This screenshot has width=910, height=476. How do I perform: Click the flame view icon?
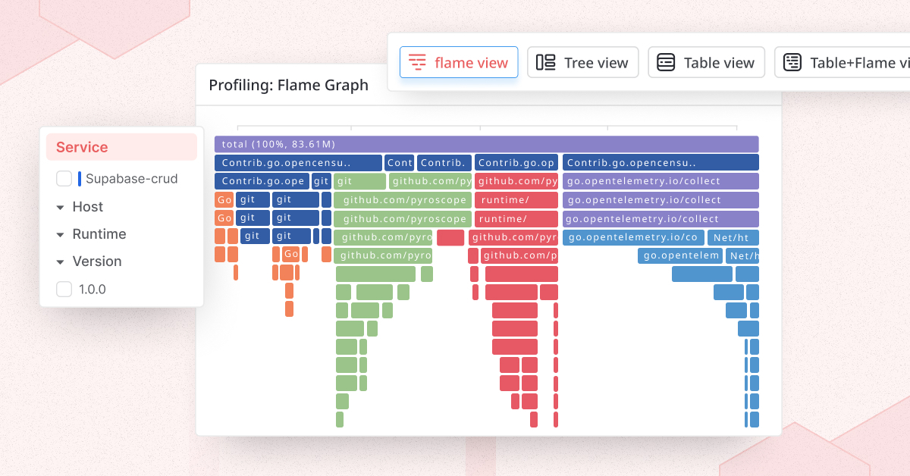pos(417,62)
